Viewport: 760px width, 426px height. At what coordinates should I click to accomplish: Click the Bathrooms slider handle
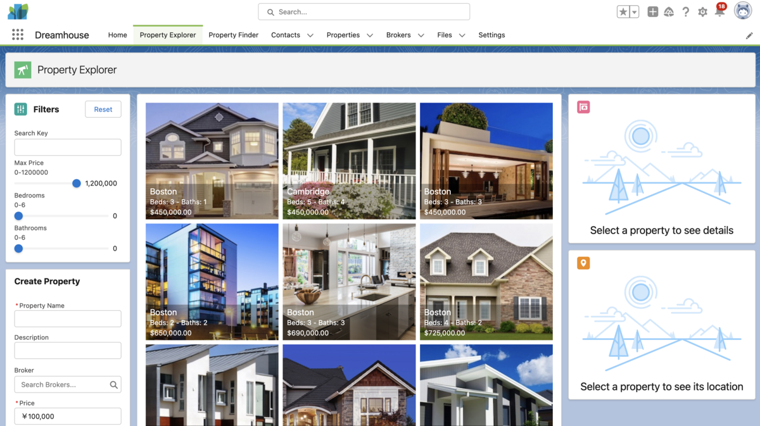click(x=18, y=249)
